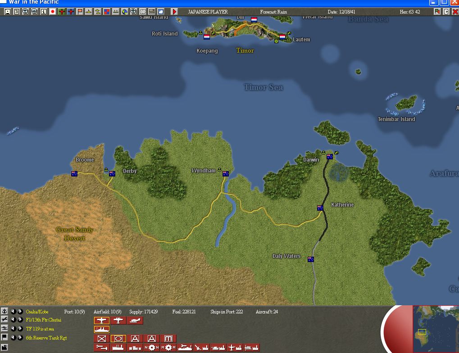The width and height of the screenshot is (459, 353).
Task: Select the Broome base flag
Action: coord(74,173)
